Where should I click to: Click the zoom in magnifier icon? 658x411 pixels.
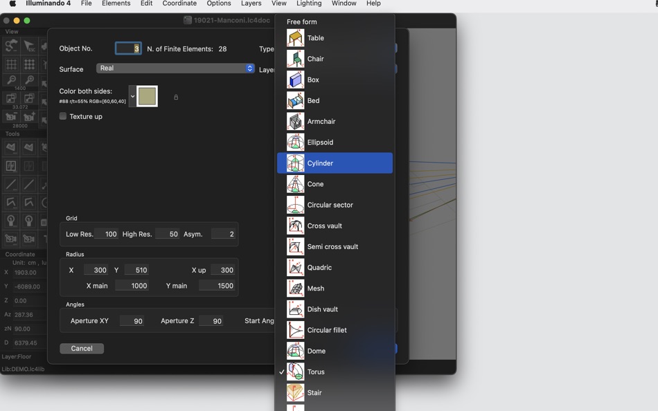coord(29,80)
